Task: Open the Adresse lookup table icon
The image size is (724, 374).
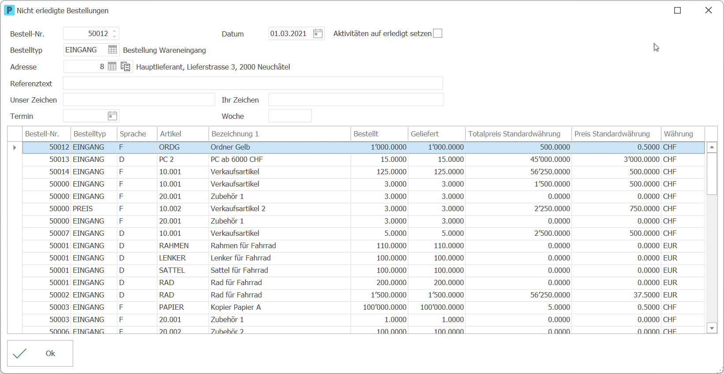Action: pyautogui.click(x=112, y=66)
